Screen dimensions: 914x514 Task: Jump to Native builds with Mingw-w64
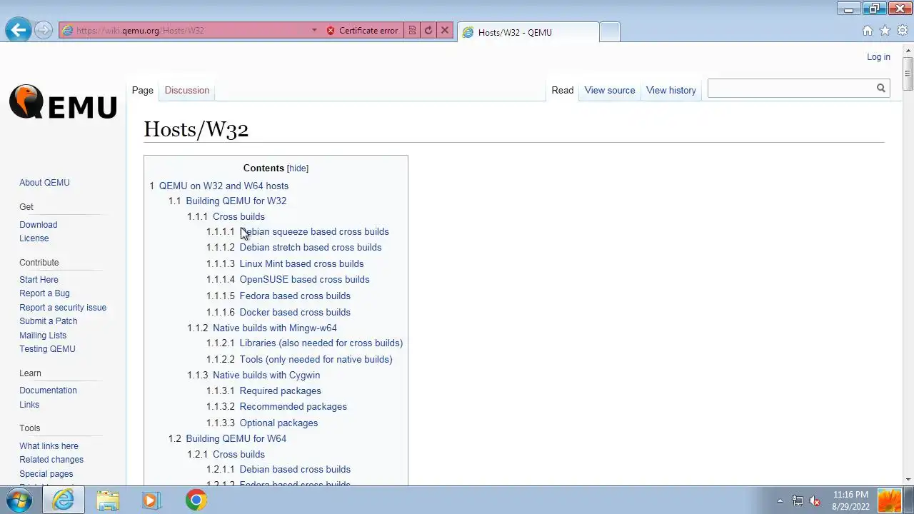[275, 328]
